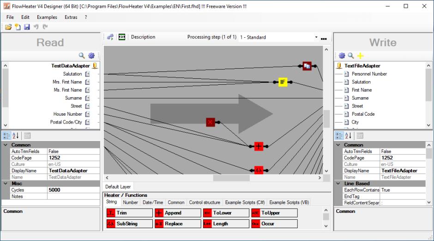The width and height of the screenshot is (434, 241).
Task: Select the dark red clipboard heater node
Action: tap(307, 66)
